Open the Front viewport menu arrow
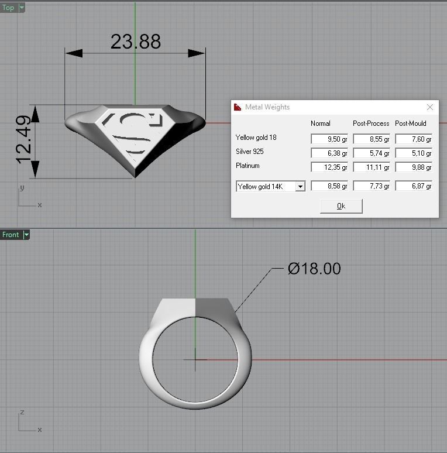447x453 pixels. tap(26, 235)
